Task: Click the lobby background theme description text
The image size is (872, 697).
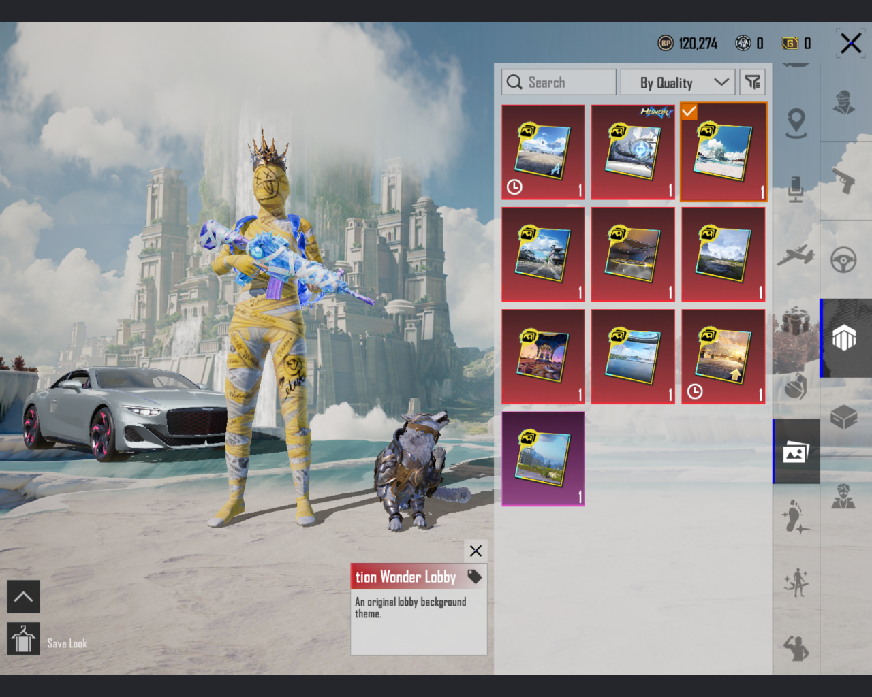Action: 410,607
